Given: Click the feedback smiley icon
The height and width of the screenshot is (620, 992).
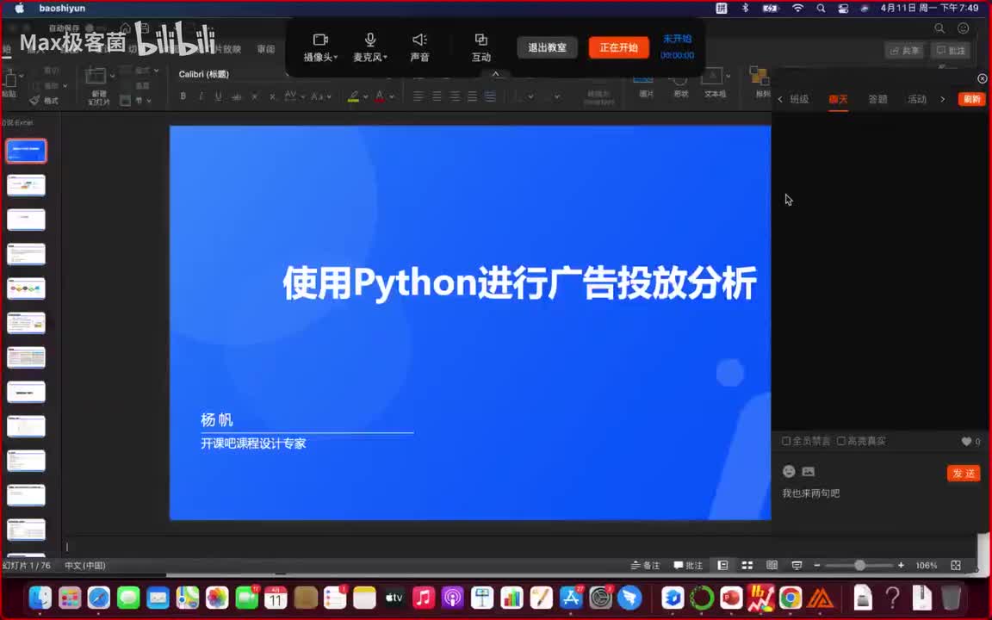Looking at the screenshot, I should [x=963, y=28].
